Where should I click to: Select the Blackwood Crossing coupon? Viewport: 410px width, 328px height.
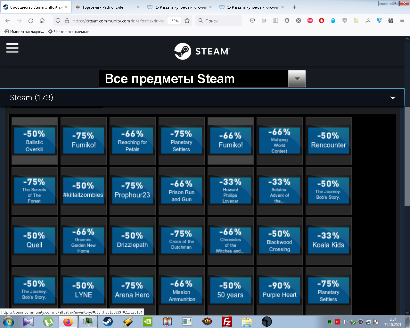(280, 241)
